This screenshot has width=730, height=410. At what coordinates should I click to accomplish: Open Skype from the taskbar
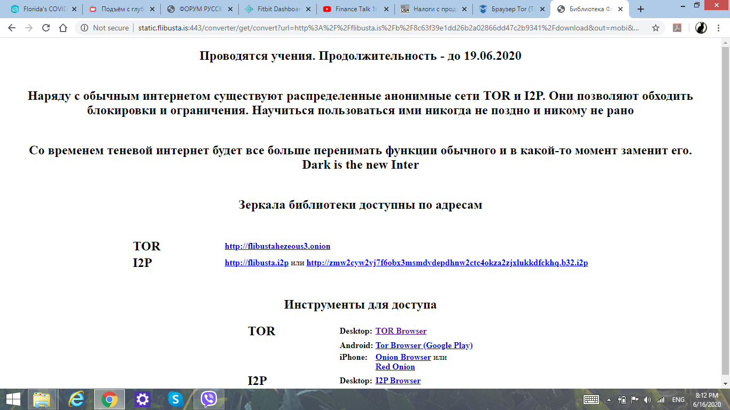pos(175,399)
